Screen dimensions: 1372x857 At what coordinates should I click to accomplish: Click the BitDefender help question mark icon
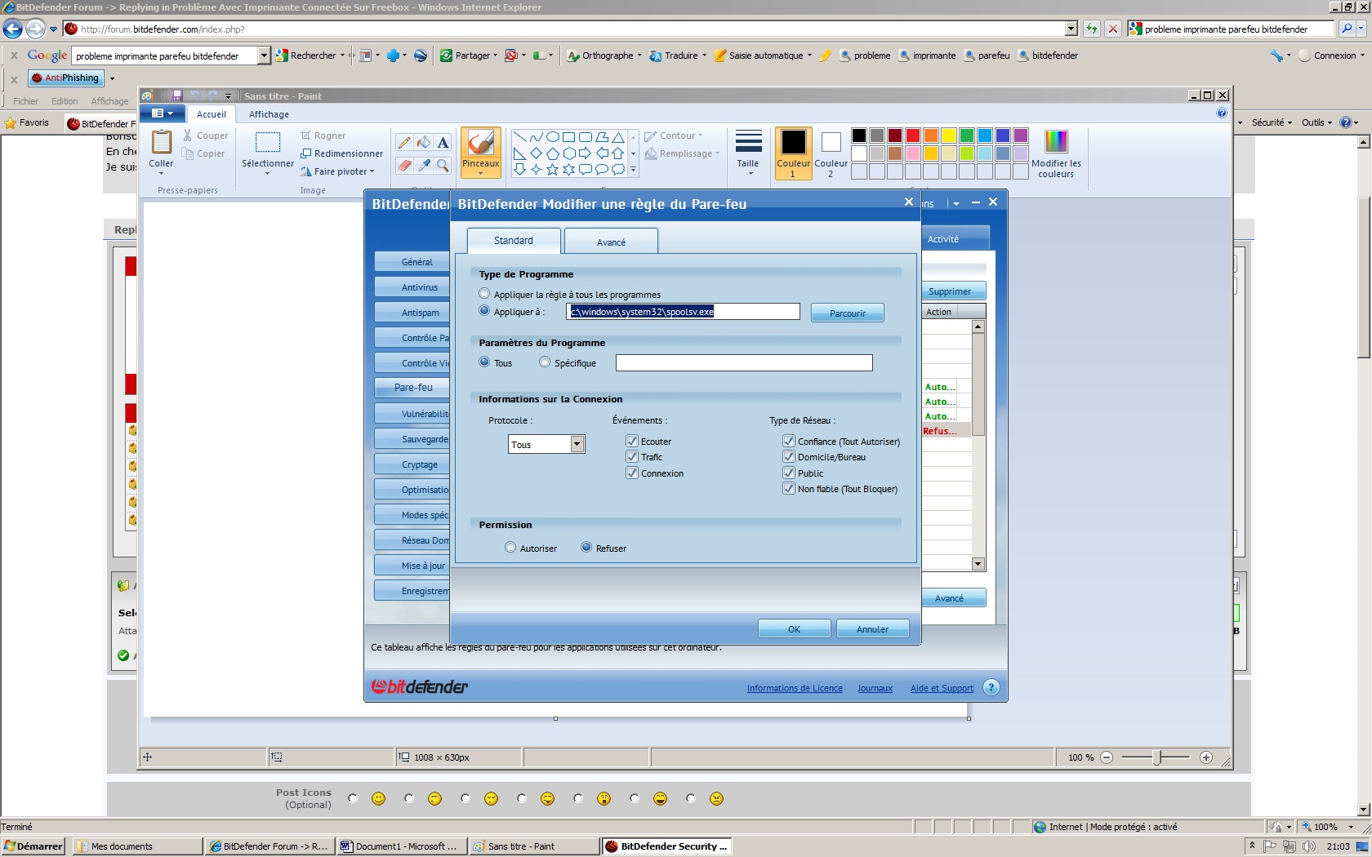pyautogui.click(x=991, y=687)
